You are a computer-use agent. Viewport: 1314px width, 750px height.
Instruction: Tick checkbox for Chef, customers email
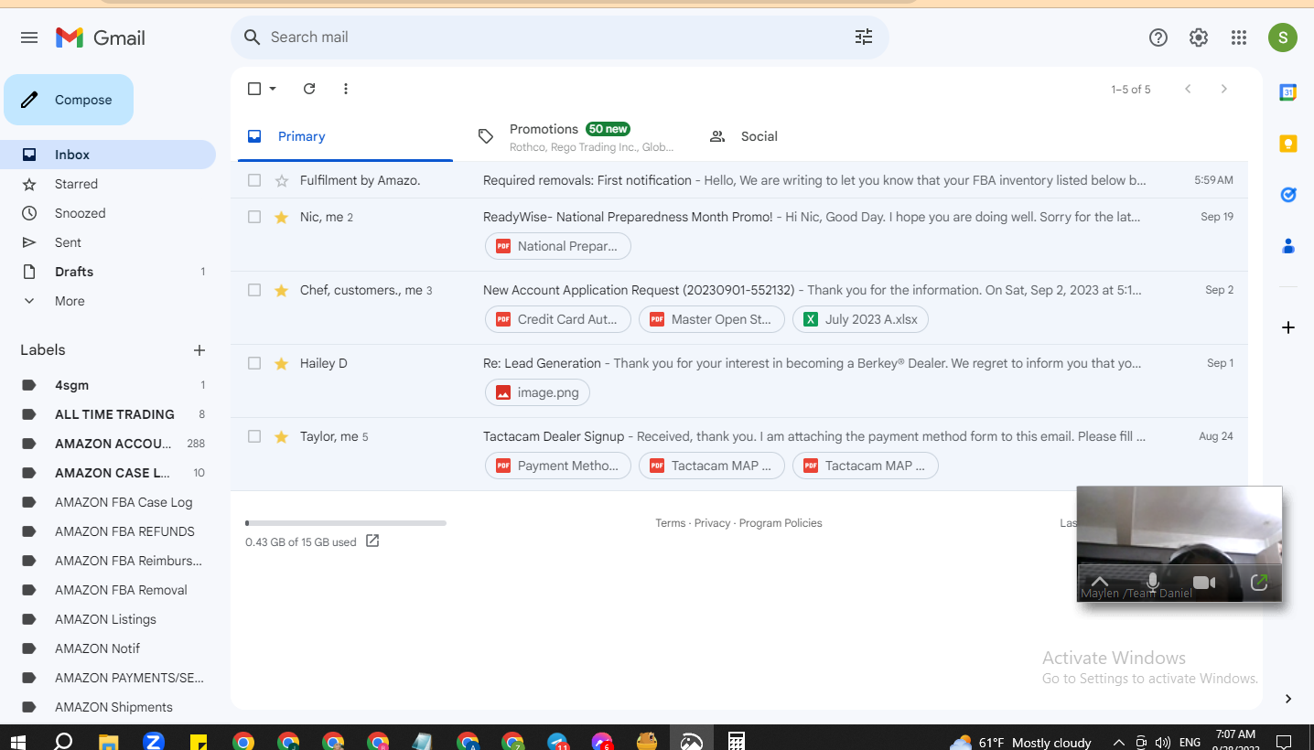point(254,291)
